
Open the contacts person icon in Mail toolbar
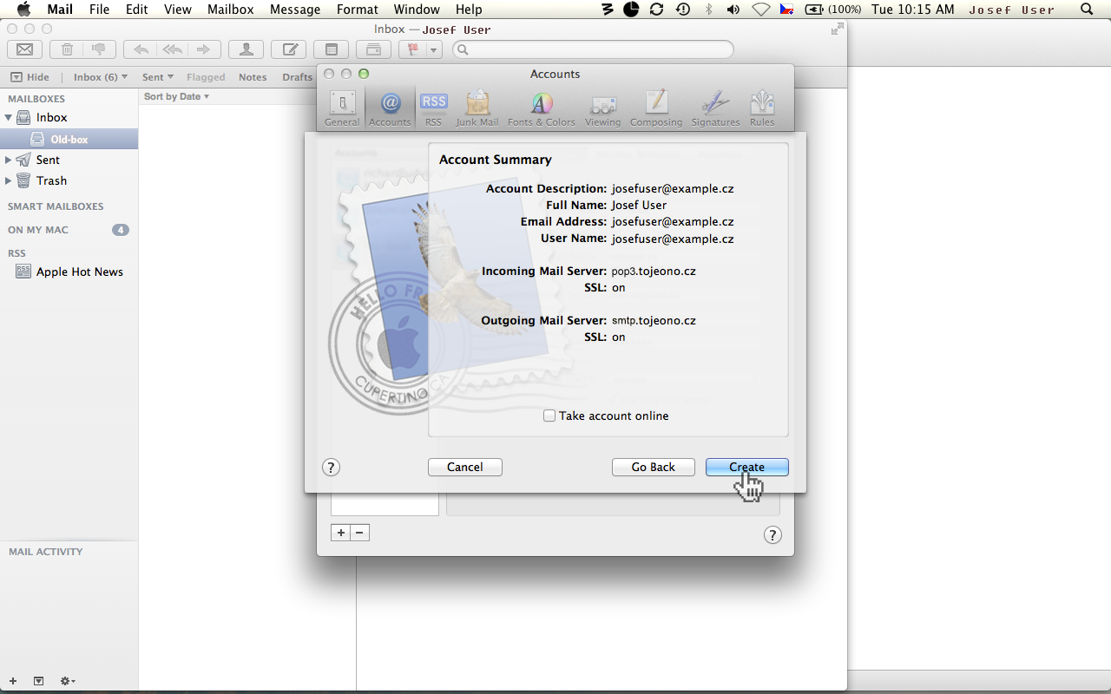coord(247,49)
